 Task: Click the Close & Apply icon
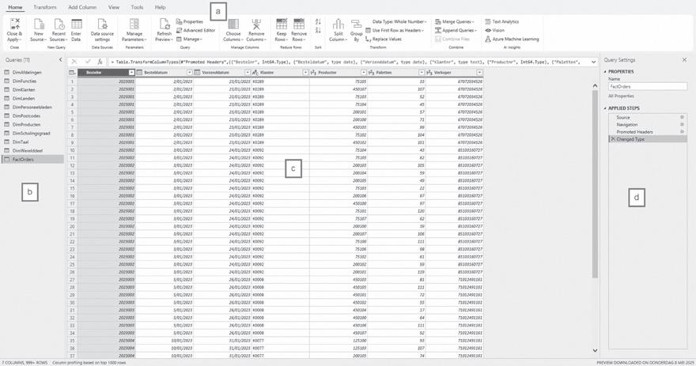click(x=15, y=24)
